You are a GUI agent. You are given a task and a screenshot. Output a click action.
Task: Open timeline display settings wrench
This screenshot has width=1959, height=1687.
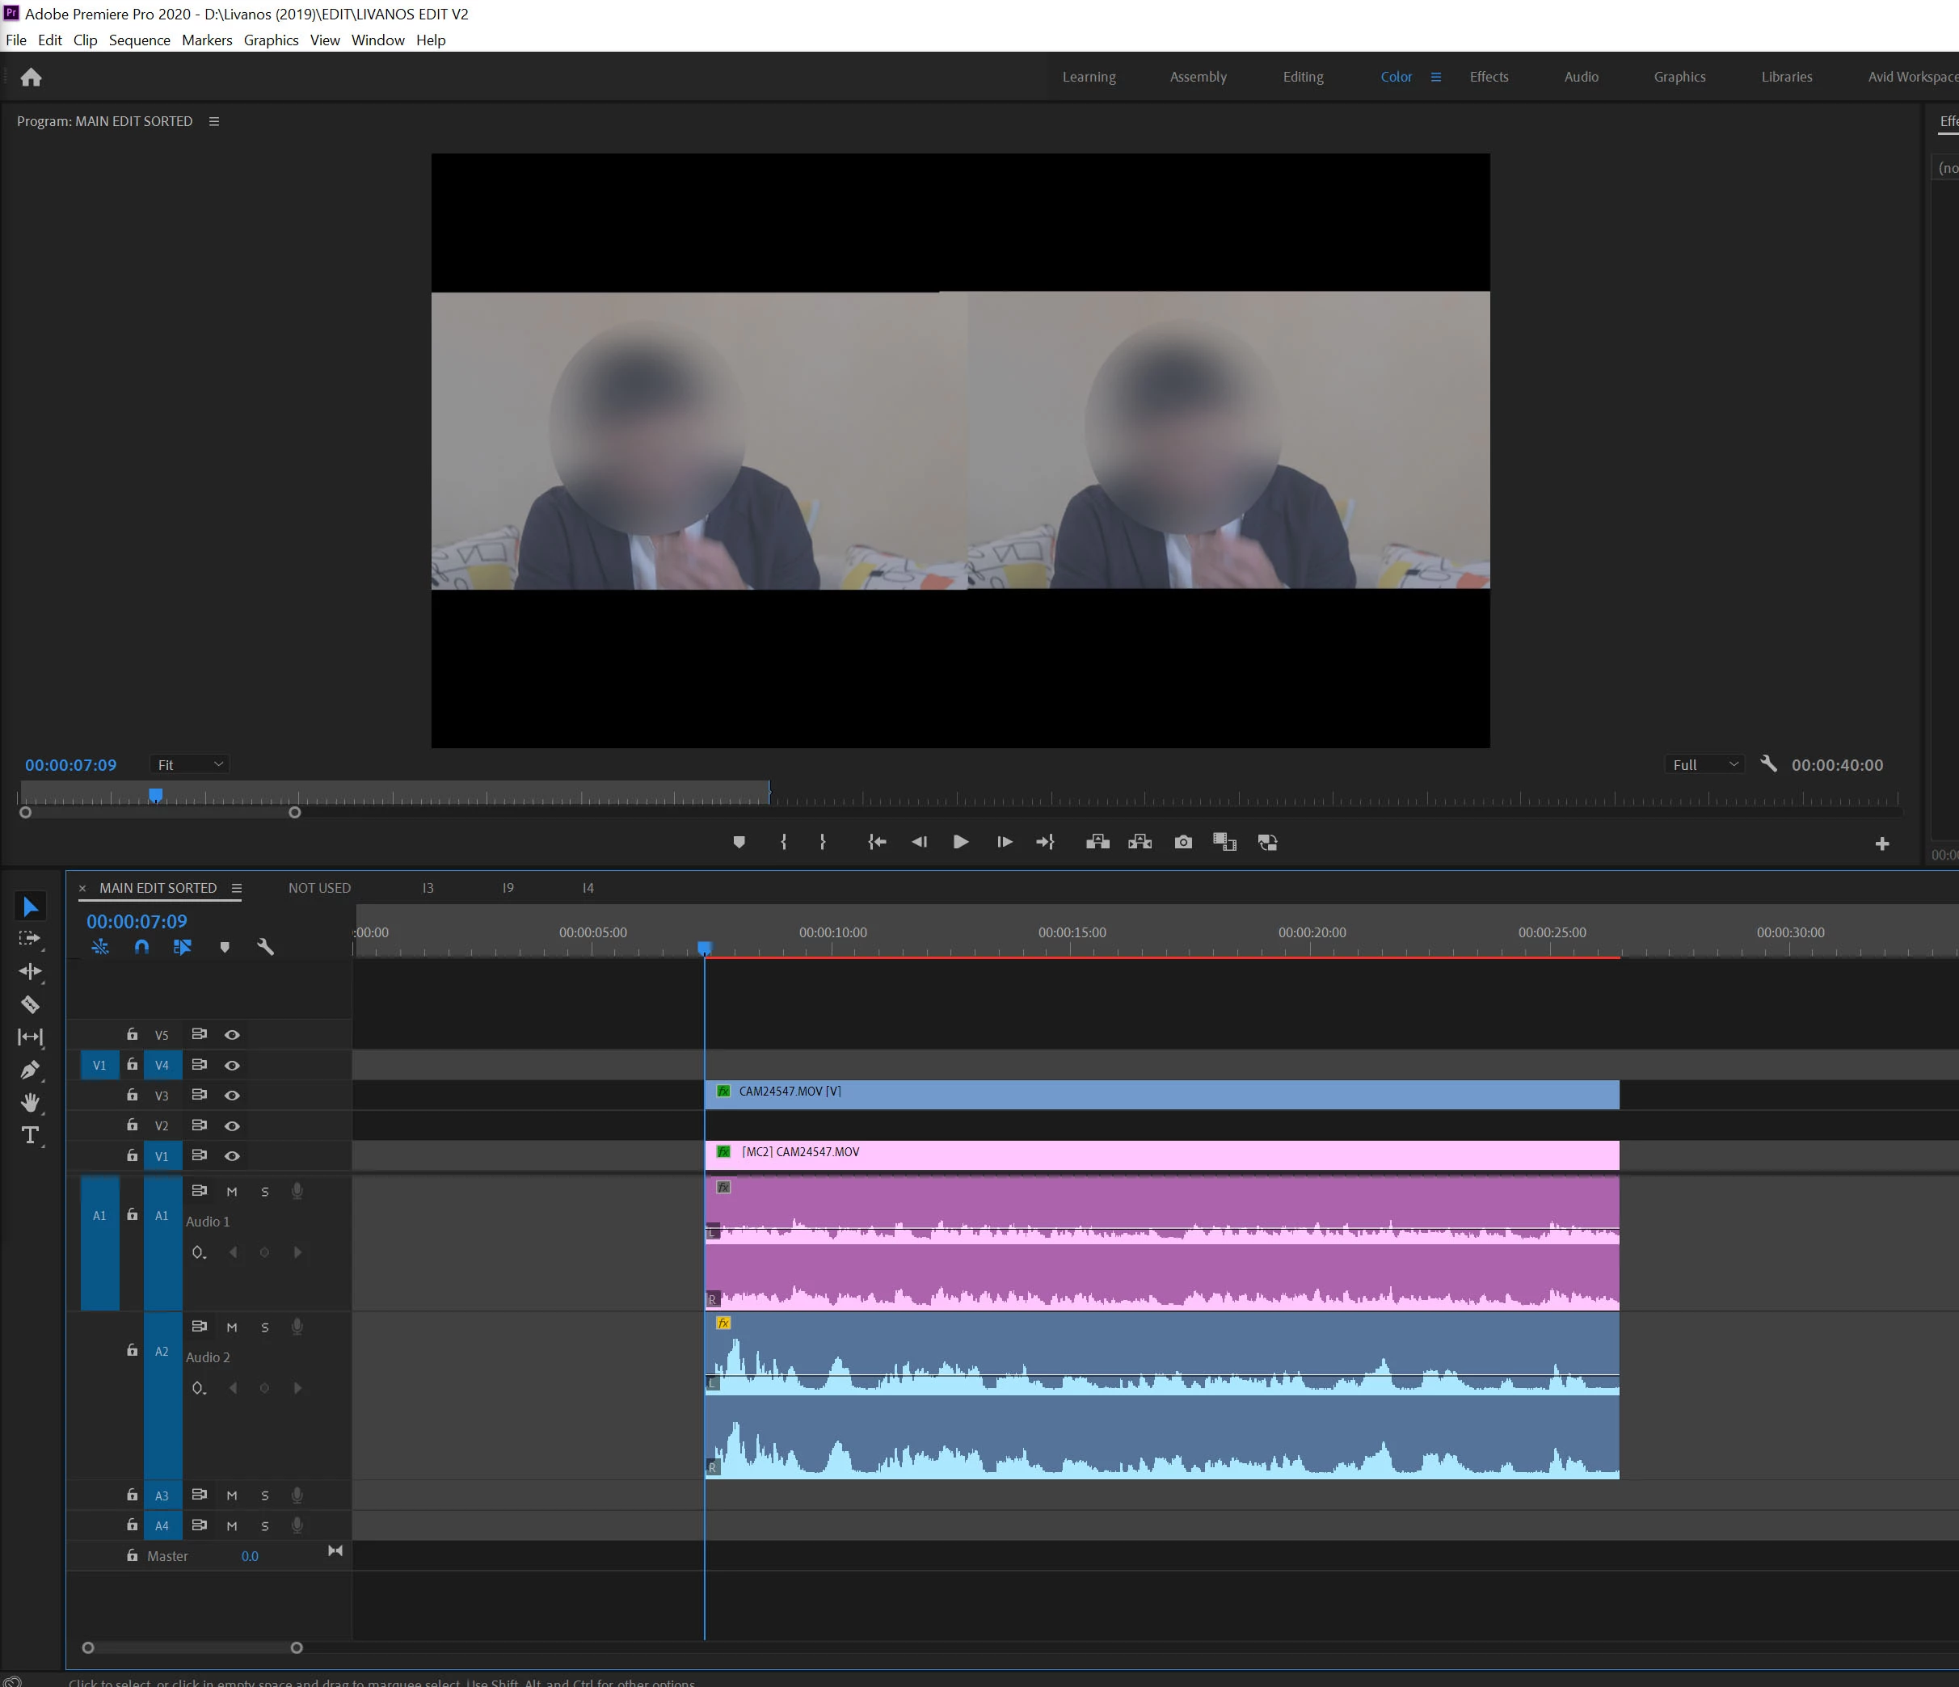[266, 947]
